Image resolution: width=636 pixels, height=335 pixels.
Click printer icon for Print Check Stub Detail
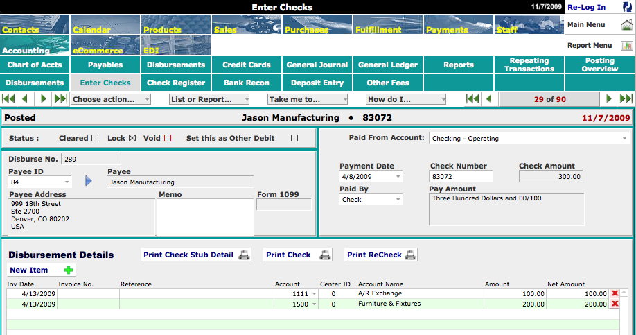[244, 255]
